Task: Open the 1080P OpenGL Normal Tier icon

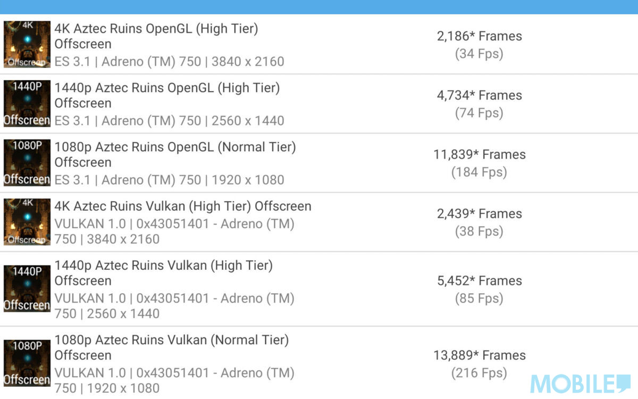Action: (27, 163)
